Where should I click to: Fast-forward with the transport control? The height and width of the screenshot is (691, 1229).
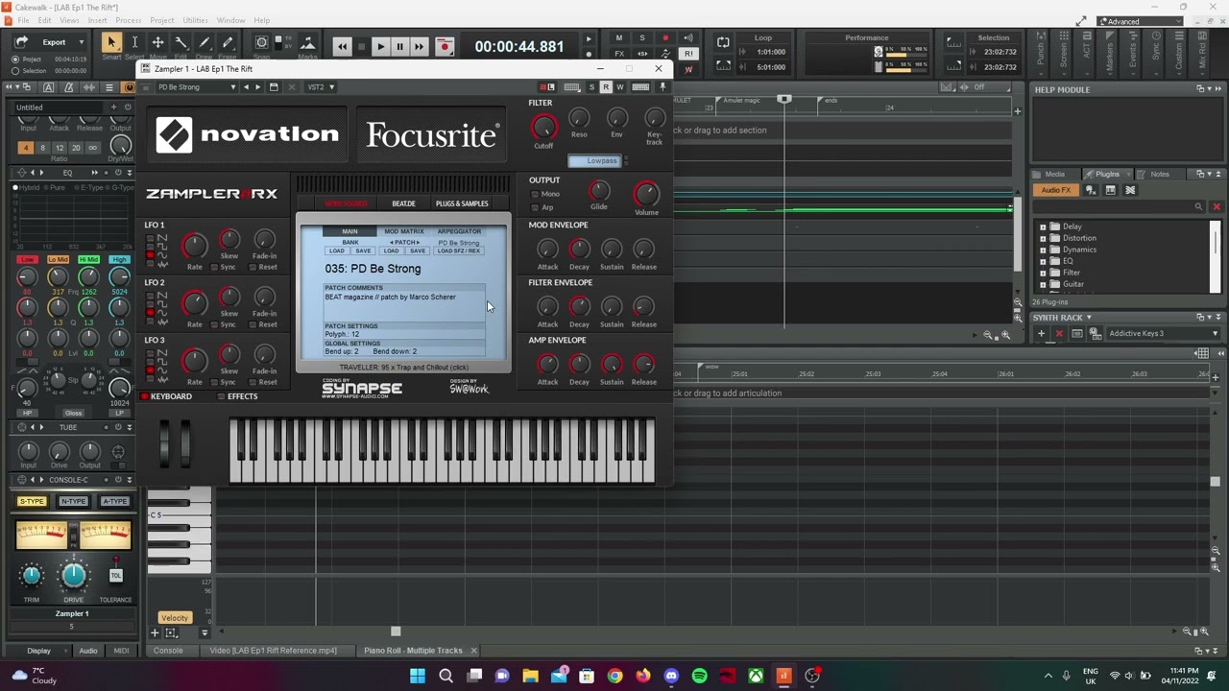(x=419, y=46)
